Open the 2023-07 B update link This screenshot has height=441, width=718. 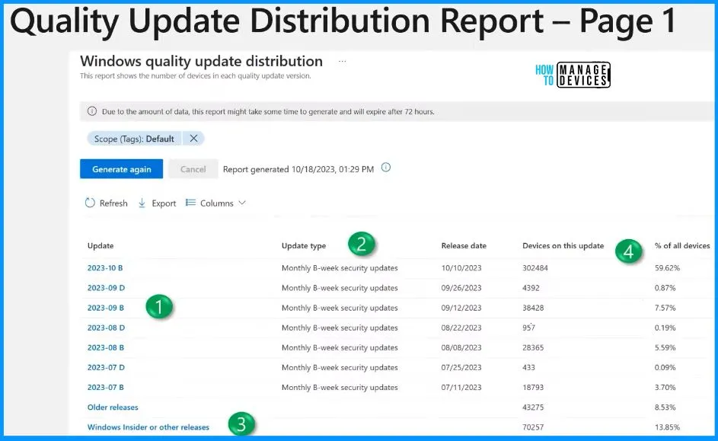(106, 387)
